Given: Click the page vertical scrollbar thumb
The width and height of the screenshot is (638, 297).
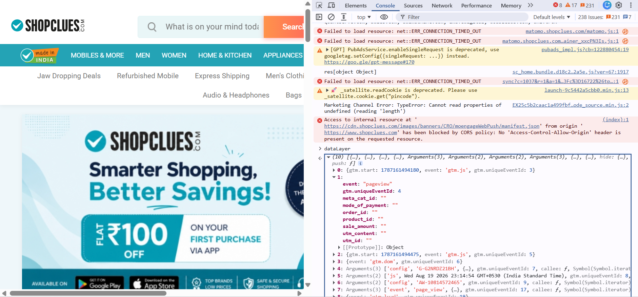Looking at the screenshot, I should (x=308, y=26).
